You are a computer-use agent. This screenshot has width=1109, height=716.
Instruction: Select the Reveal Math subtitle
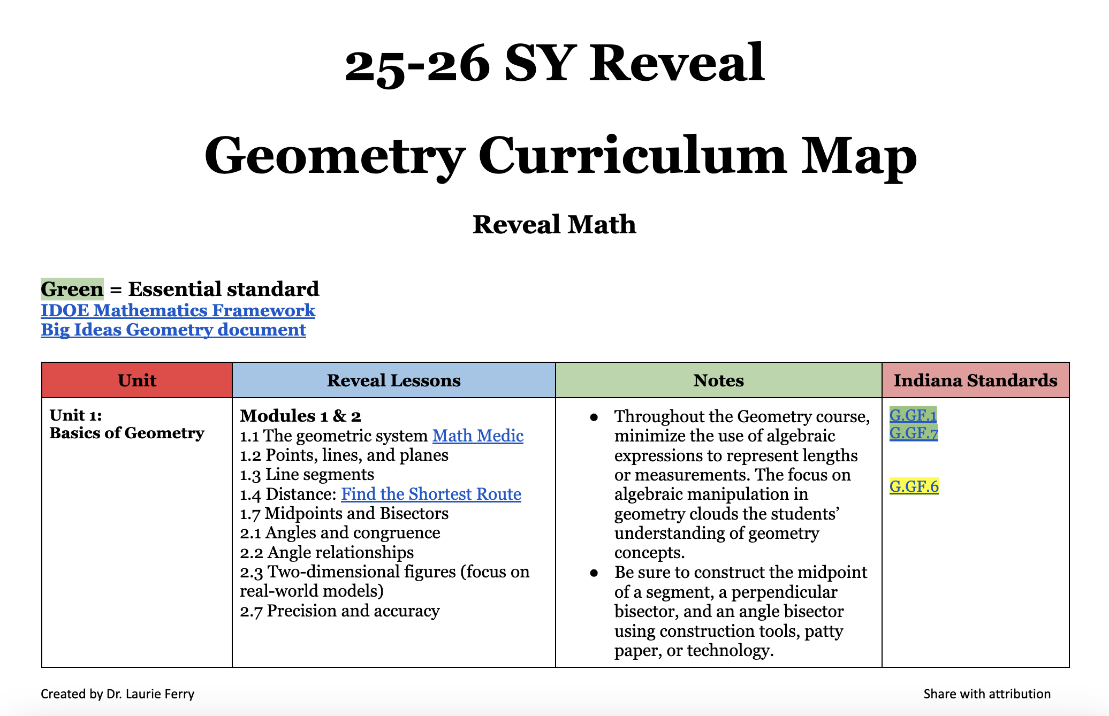tap(554, 225)
